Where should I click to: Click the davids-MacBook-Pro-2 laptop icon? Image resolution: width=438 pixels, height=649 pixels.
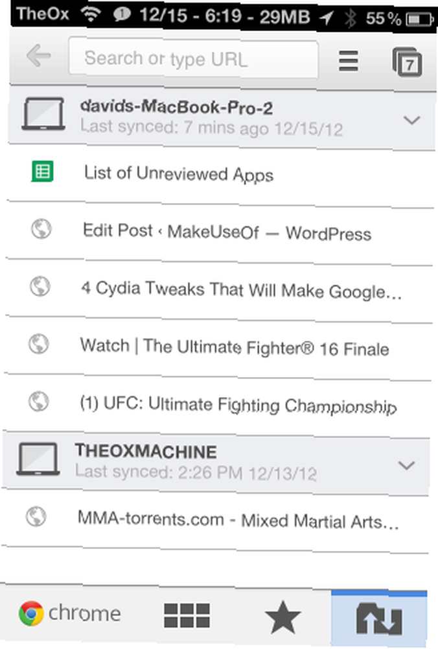(x=43, y=114)
